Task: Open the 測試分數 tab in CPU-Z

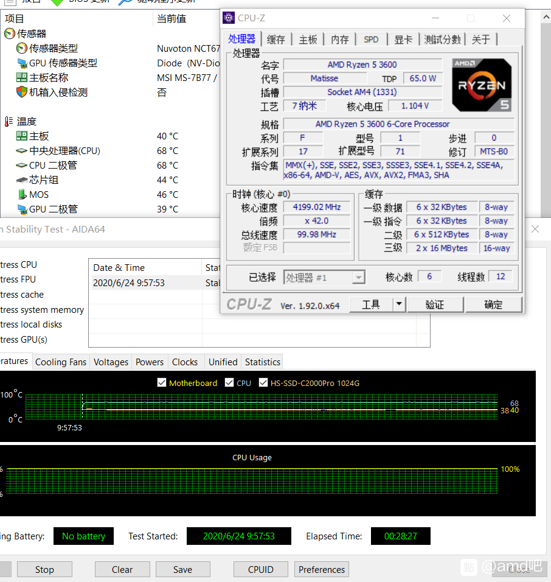Action: tap(442, 40)
